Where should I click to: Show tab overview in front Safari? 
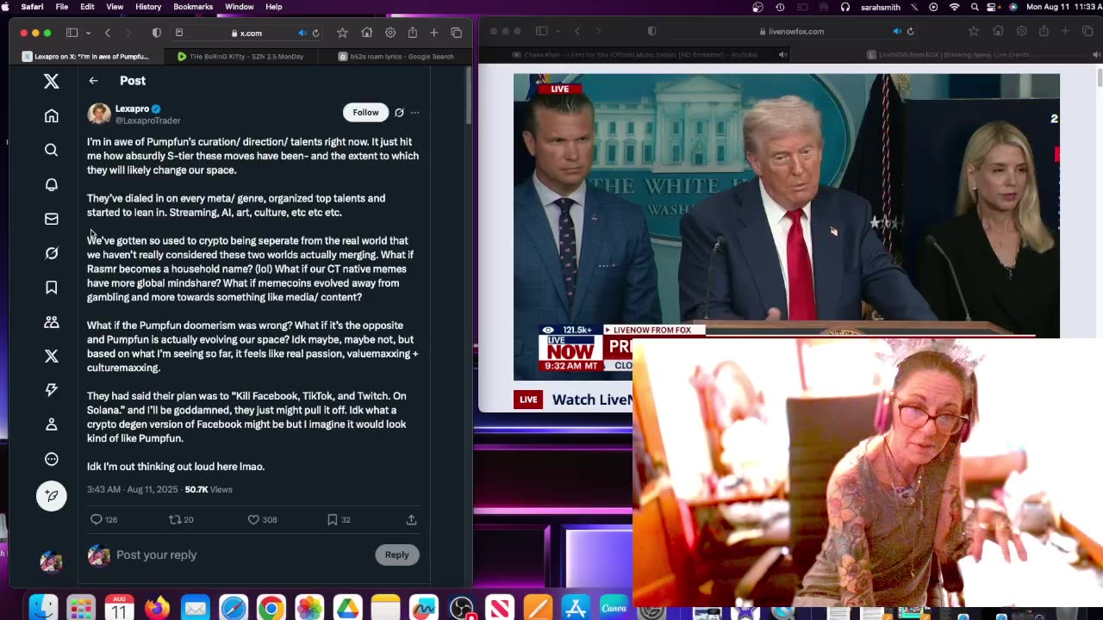pos(457,33)
